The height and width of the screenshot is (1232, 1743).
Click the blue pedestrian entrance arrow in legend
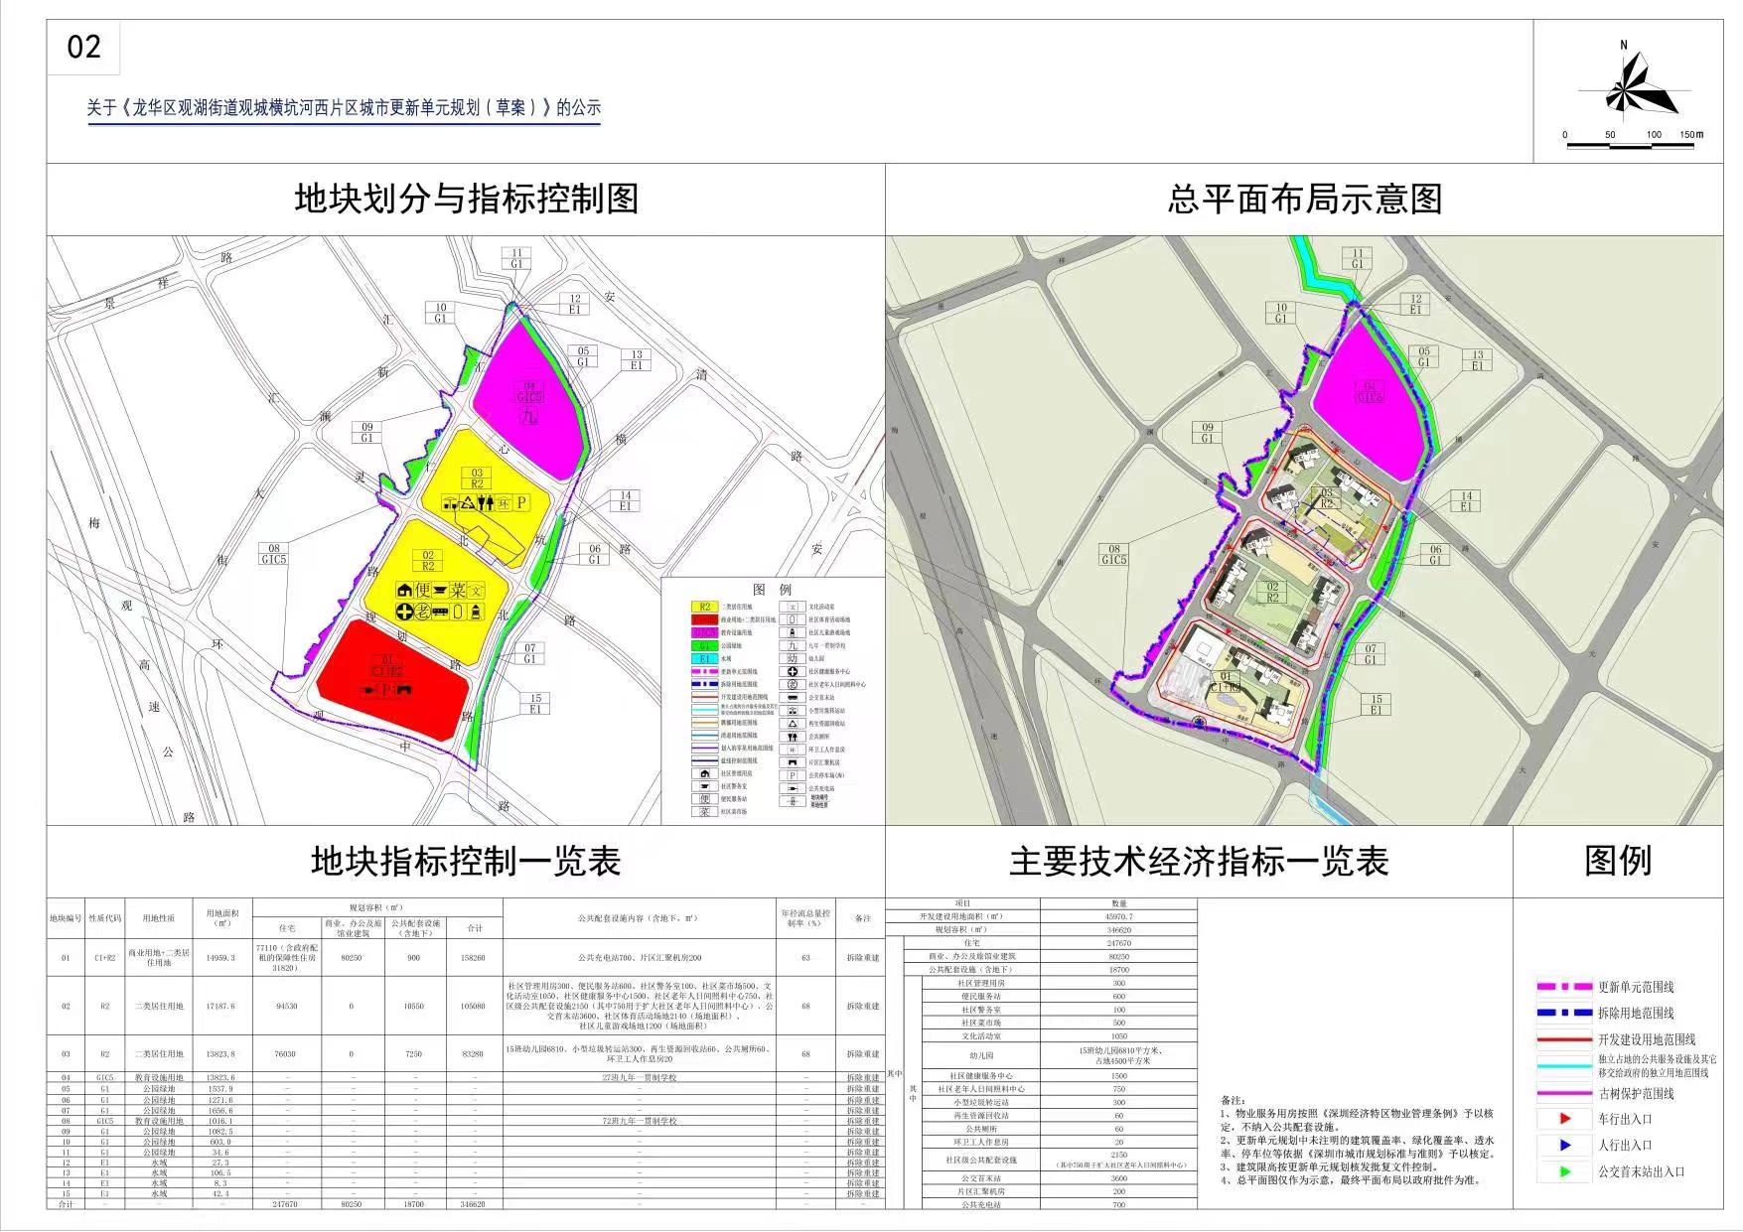(x=1565, y=1145)
